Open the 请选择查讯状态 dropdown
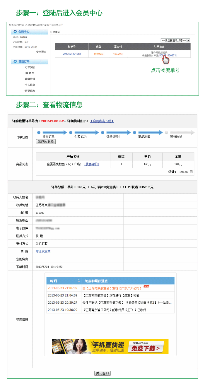The image size is (205, 385). (175, 40)
